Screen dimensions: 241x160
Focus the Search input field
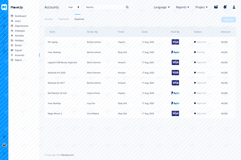[x=107, y=7]
